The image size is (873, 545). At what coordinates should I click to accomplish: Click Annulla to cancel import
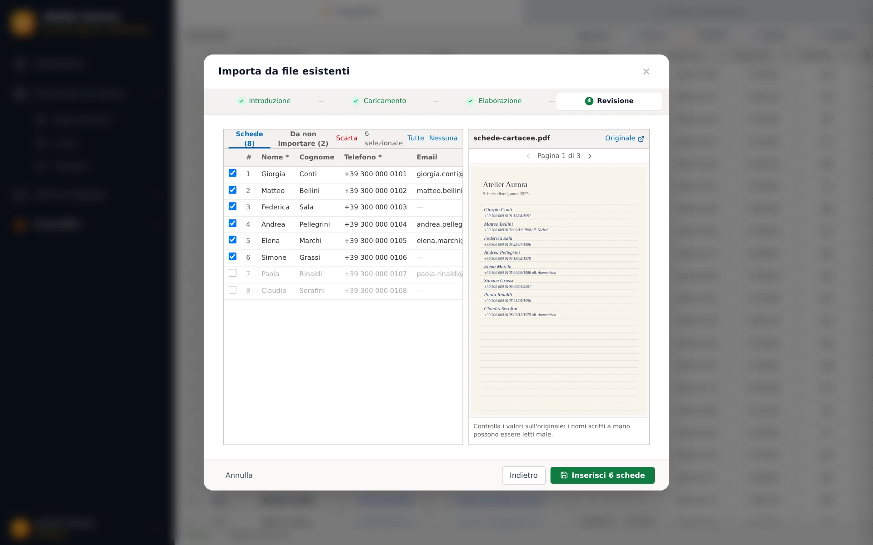[239, 475]
